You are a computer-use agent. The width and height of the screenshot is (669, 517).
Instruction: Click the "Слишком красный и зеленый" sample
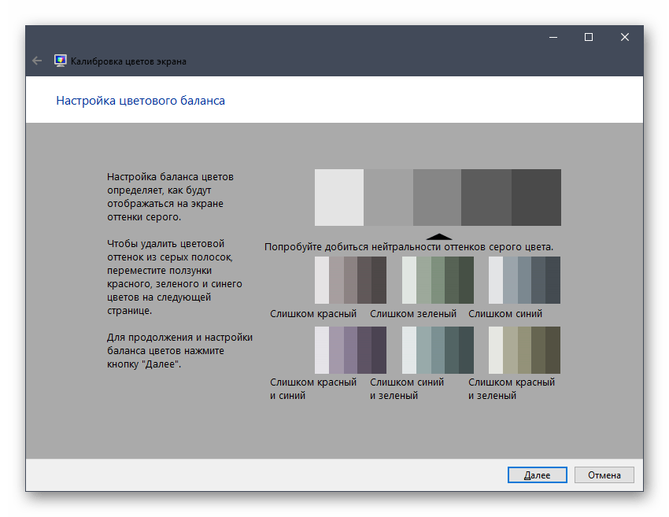[524, 350]
